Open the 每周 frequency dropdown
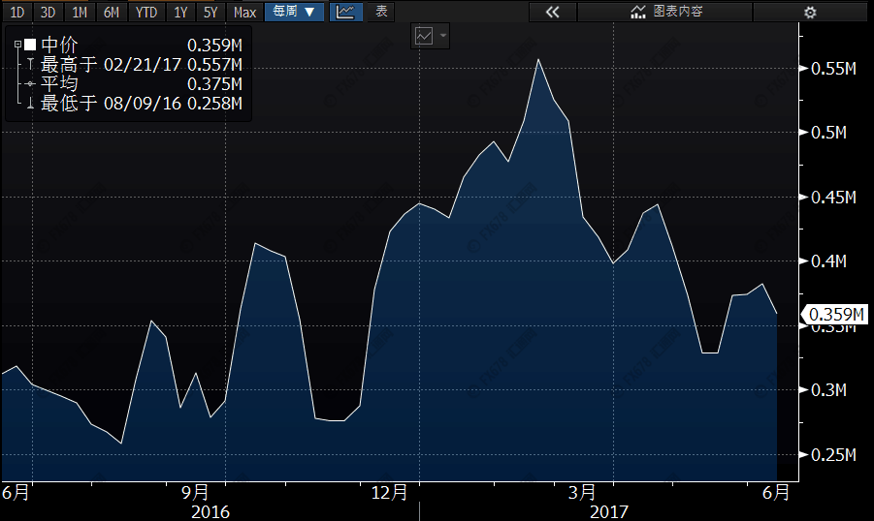Screen dimensions: 874x521 pyautogui.click(x=294, y=12)
